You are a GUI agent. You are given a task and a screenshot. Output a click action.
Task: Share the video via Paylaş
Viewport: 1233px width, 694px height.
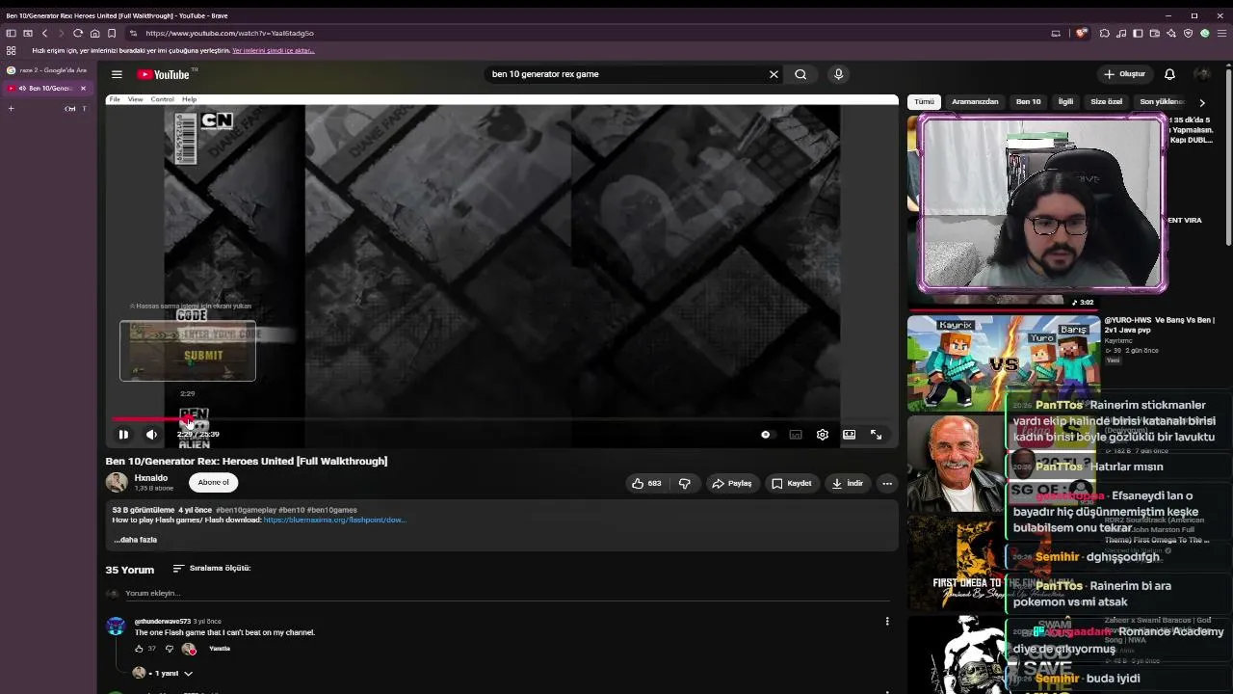(x=731, y=483)
